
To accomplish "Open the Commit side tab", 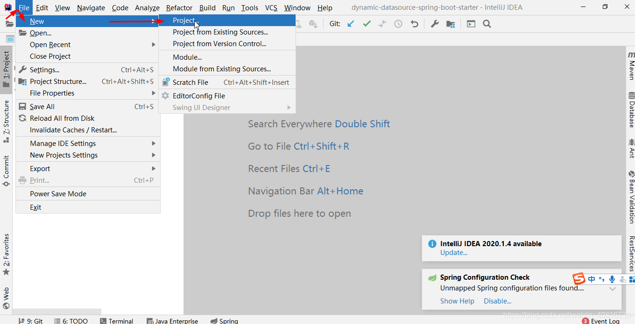I will tap(6, 171).
